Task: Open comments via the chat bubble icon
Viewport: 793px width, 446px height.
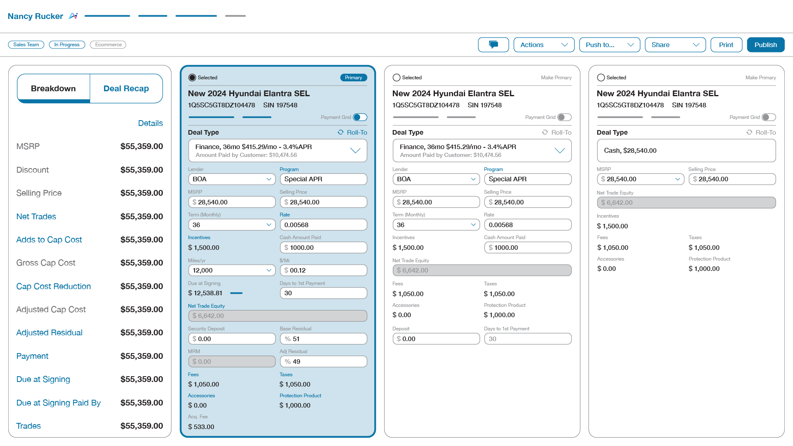Action: click(494, 45)
